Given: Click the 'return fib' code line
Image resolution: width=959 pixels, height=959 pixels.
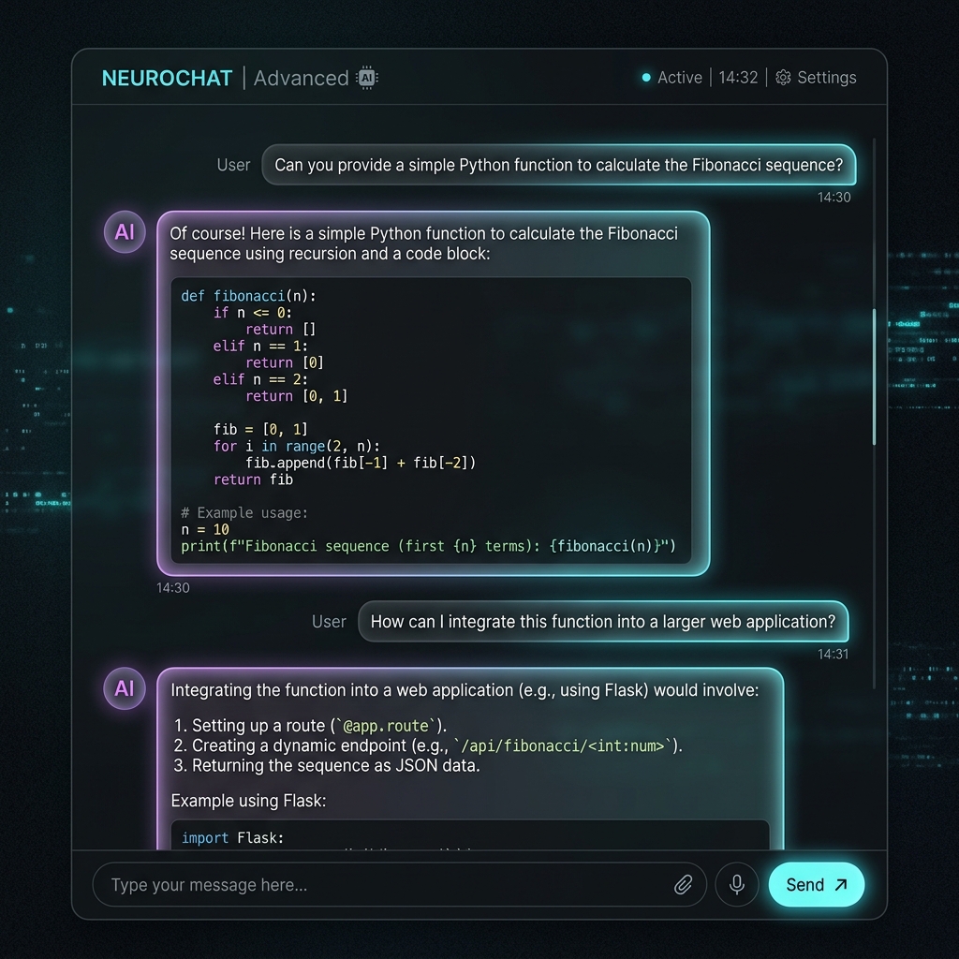Looking at the screenshot, I should point(253,479).
